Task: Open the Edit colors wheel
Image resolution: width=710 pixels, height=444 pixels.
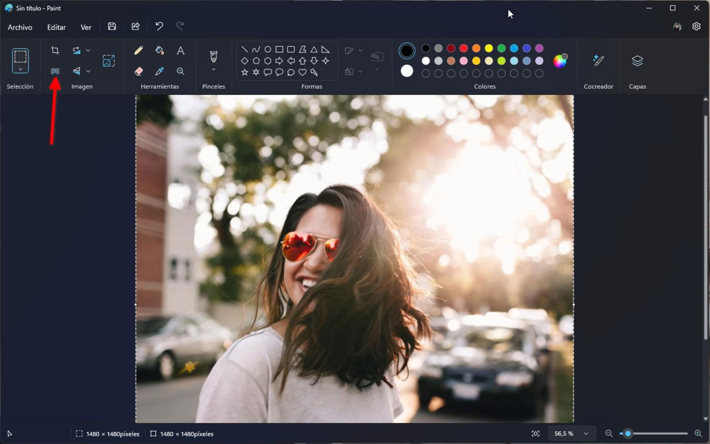Action: tap(560, 61)
